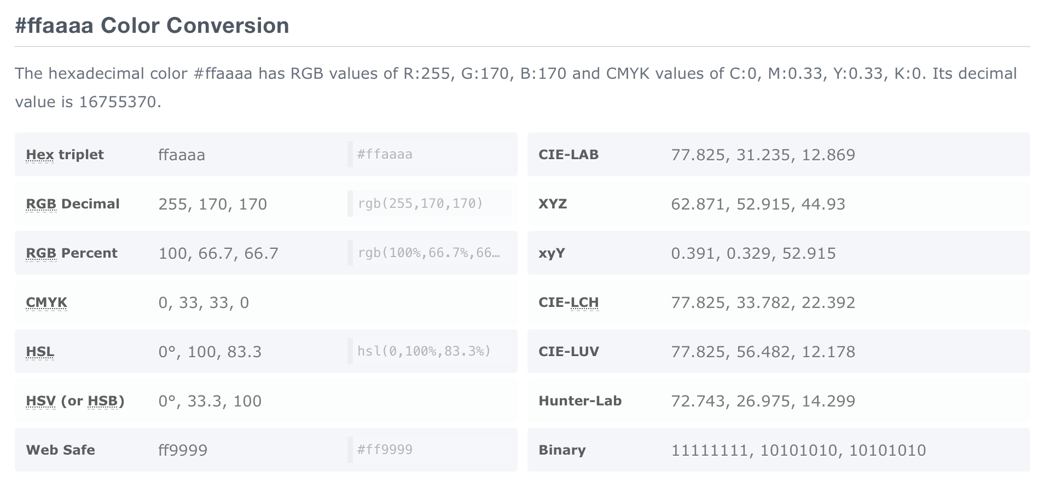Select the hsl(0,100%,83.3%) code field
The height and width of the screenshot is (488, 1044).
(x=430, y=351)
